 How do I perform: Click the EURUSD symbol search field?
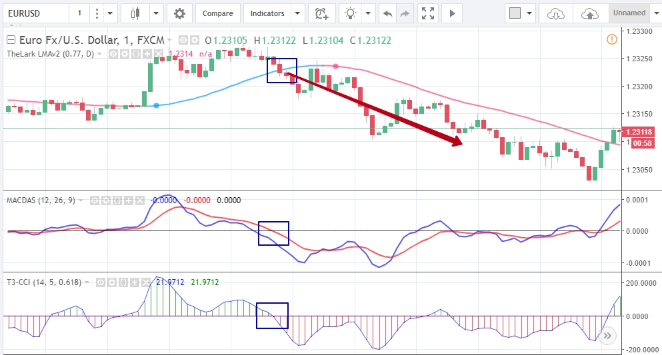point(35,13)
